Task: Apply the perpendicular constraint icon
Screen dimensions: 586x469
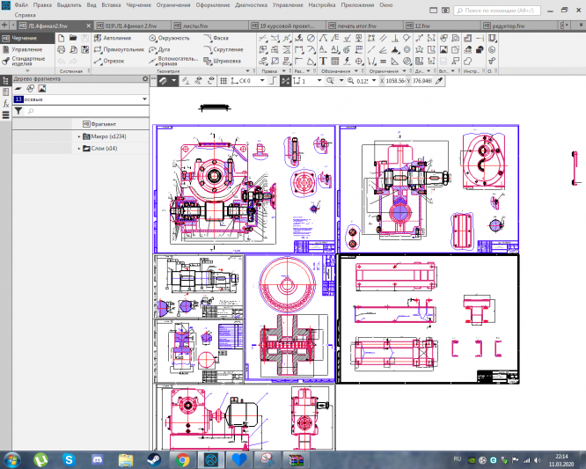Action: pyautogui.click(x=395, y=38)
